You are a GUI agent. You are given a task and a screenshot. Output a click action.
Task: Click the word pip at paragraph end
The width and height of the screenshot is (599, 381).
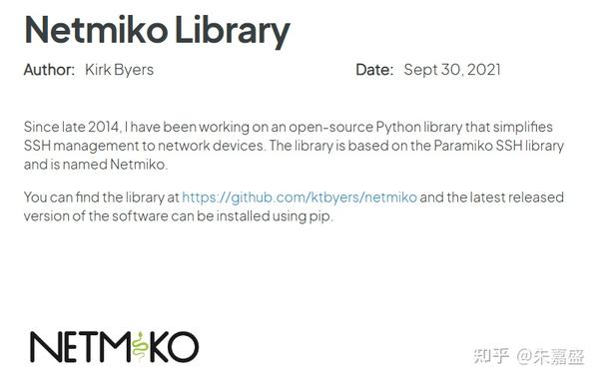(x=319, y=216)
